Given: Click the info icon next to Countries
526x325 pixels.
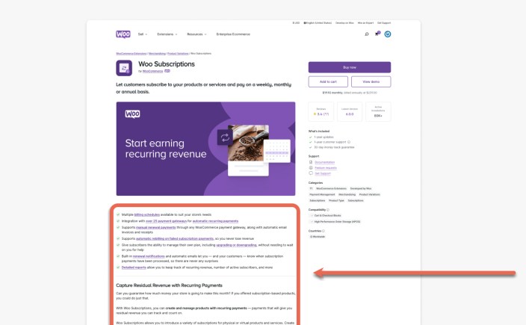Looking at the screenshot, I should pyautogui.click(x=324, y=231).
